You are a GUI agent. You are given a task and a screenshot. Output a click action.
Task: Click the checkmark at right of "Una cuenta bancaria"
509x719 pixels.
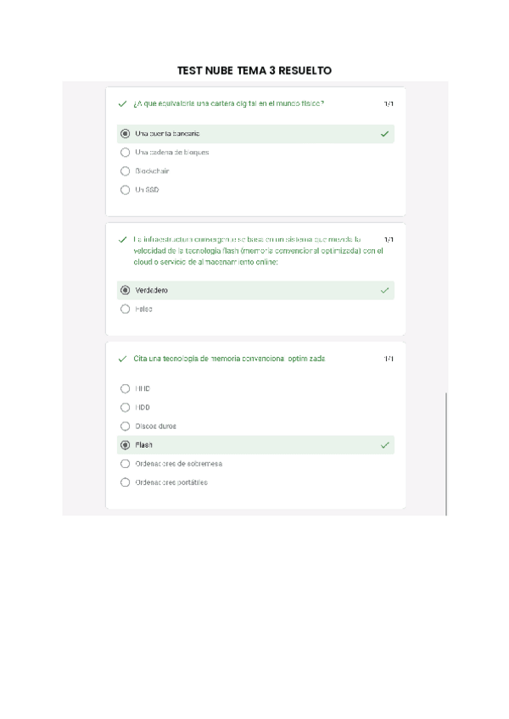[x=385, y=134]
